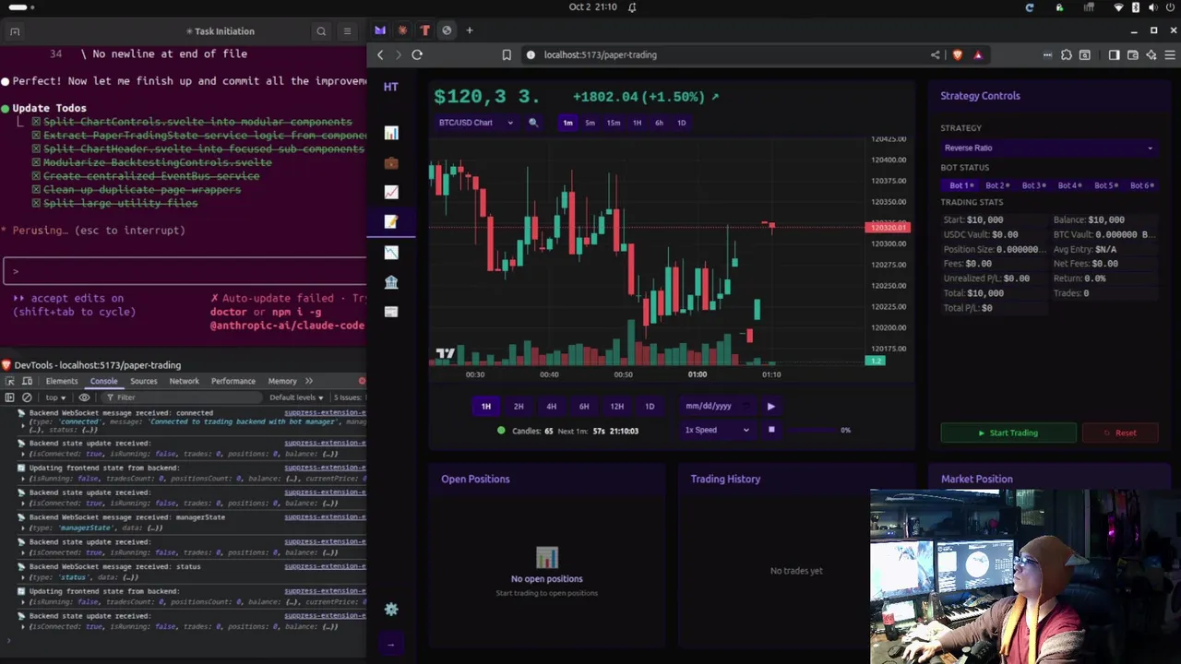Open settings gear in app sidebar
This screenshot has width=1181, height=664.
391,609
